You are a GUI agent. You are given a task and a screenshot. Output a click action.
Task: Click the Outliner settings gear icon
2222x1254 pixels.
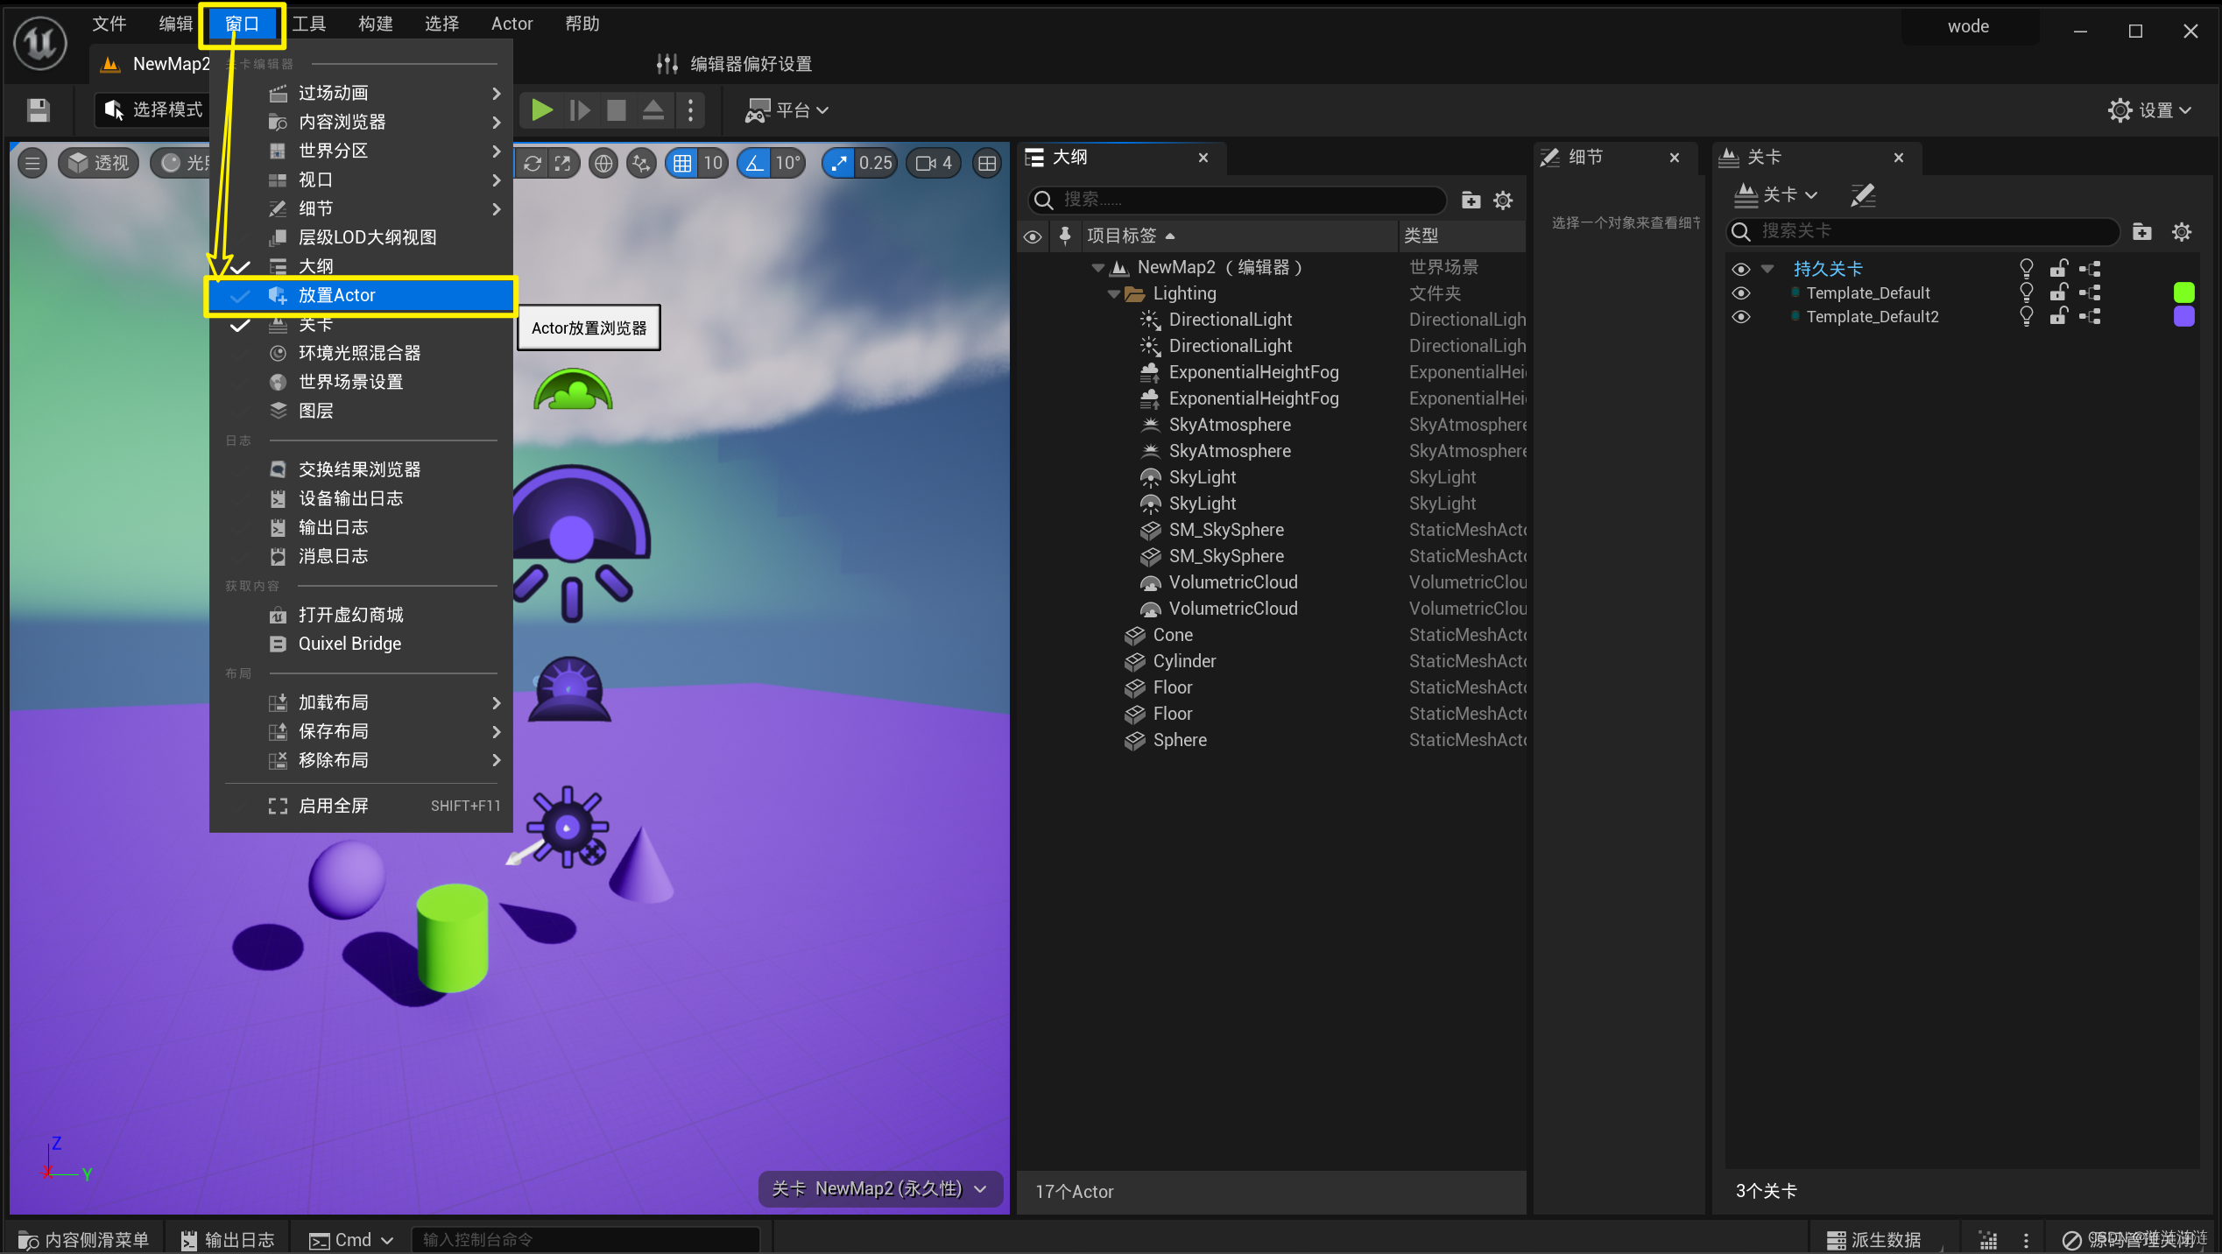pos(1503,201)
